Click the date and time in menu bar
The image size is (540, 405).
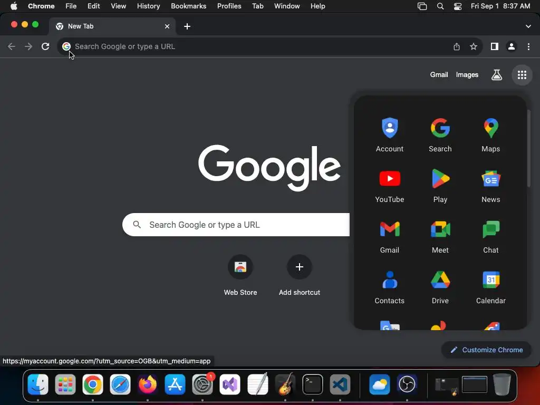[x=500, y=6]
